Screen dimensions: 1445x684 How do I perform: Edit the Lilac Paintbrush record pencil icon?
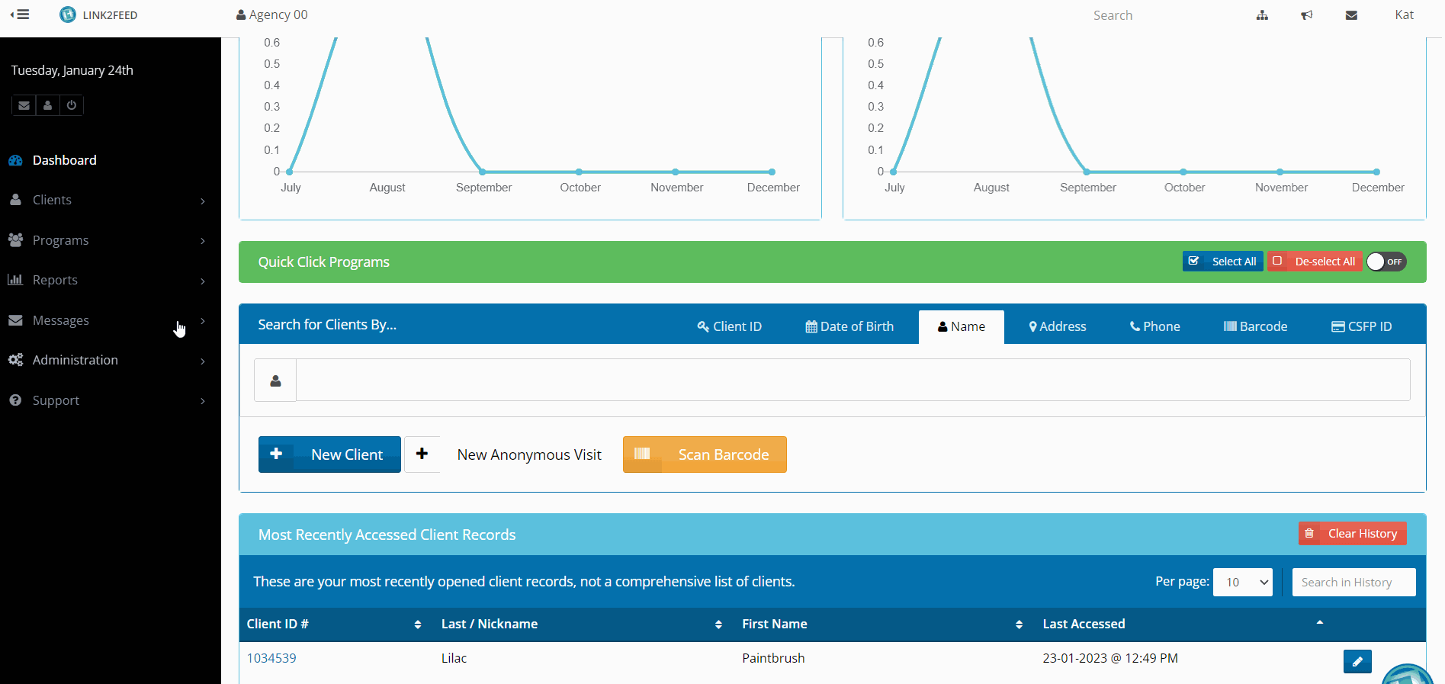click(1357, 661)
